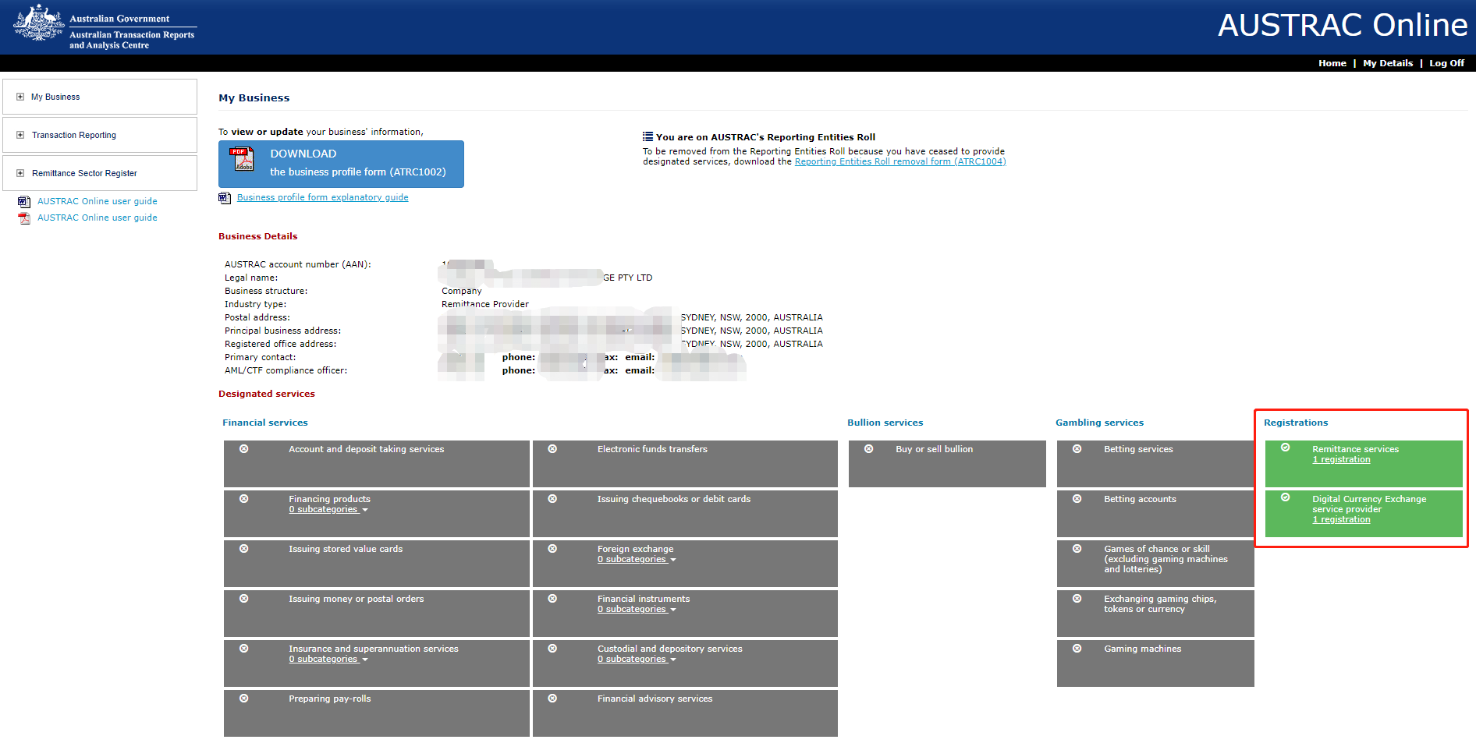Toggle the Buy or sell bullion service
The image size is (1476, 743).
tap(868, 449)
